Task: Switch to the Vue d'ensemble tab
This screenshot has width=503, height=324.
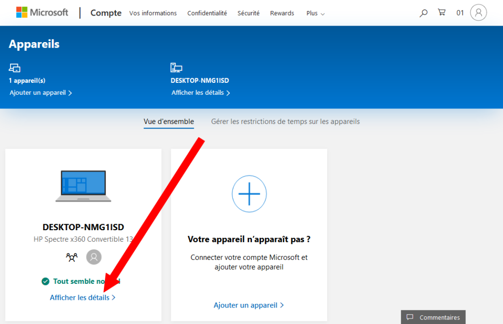Action: coord(168,121)
